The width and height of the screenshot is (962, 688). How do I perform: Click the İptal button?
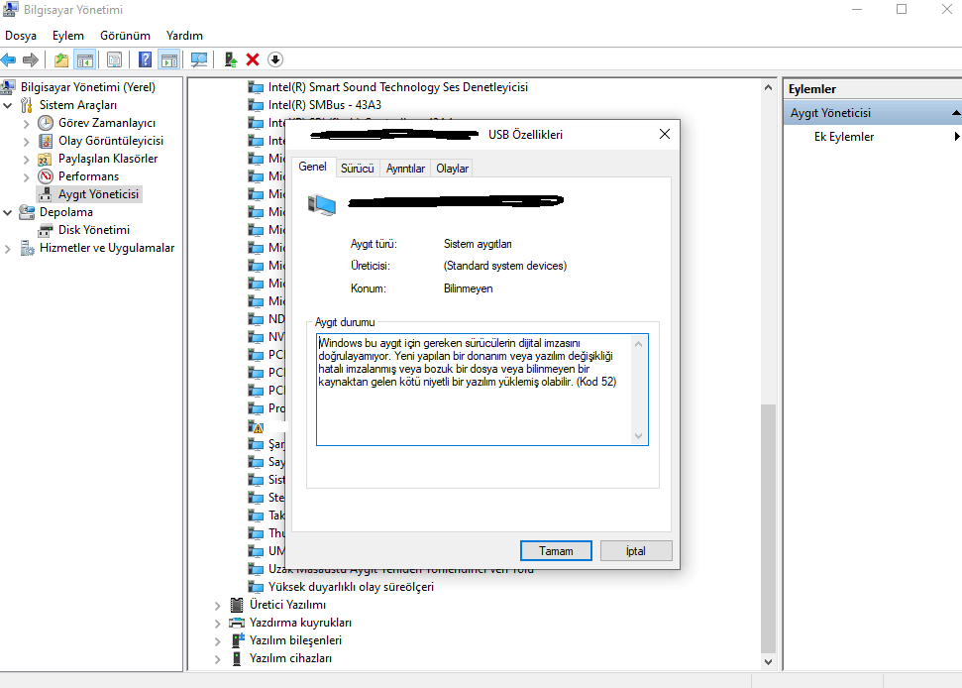(636, 550)
